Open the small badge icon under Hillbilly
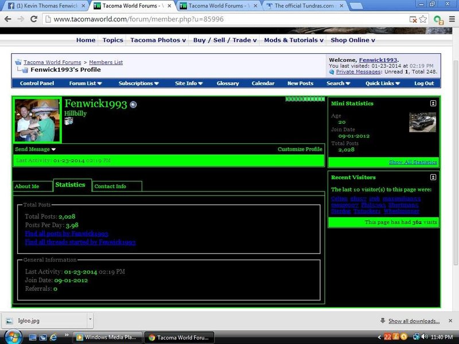The width and height of the screenshot is (459, 344). tap(68, 121)
